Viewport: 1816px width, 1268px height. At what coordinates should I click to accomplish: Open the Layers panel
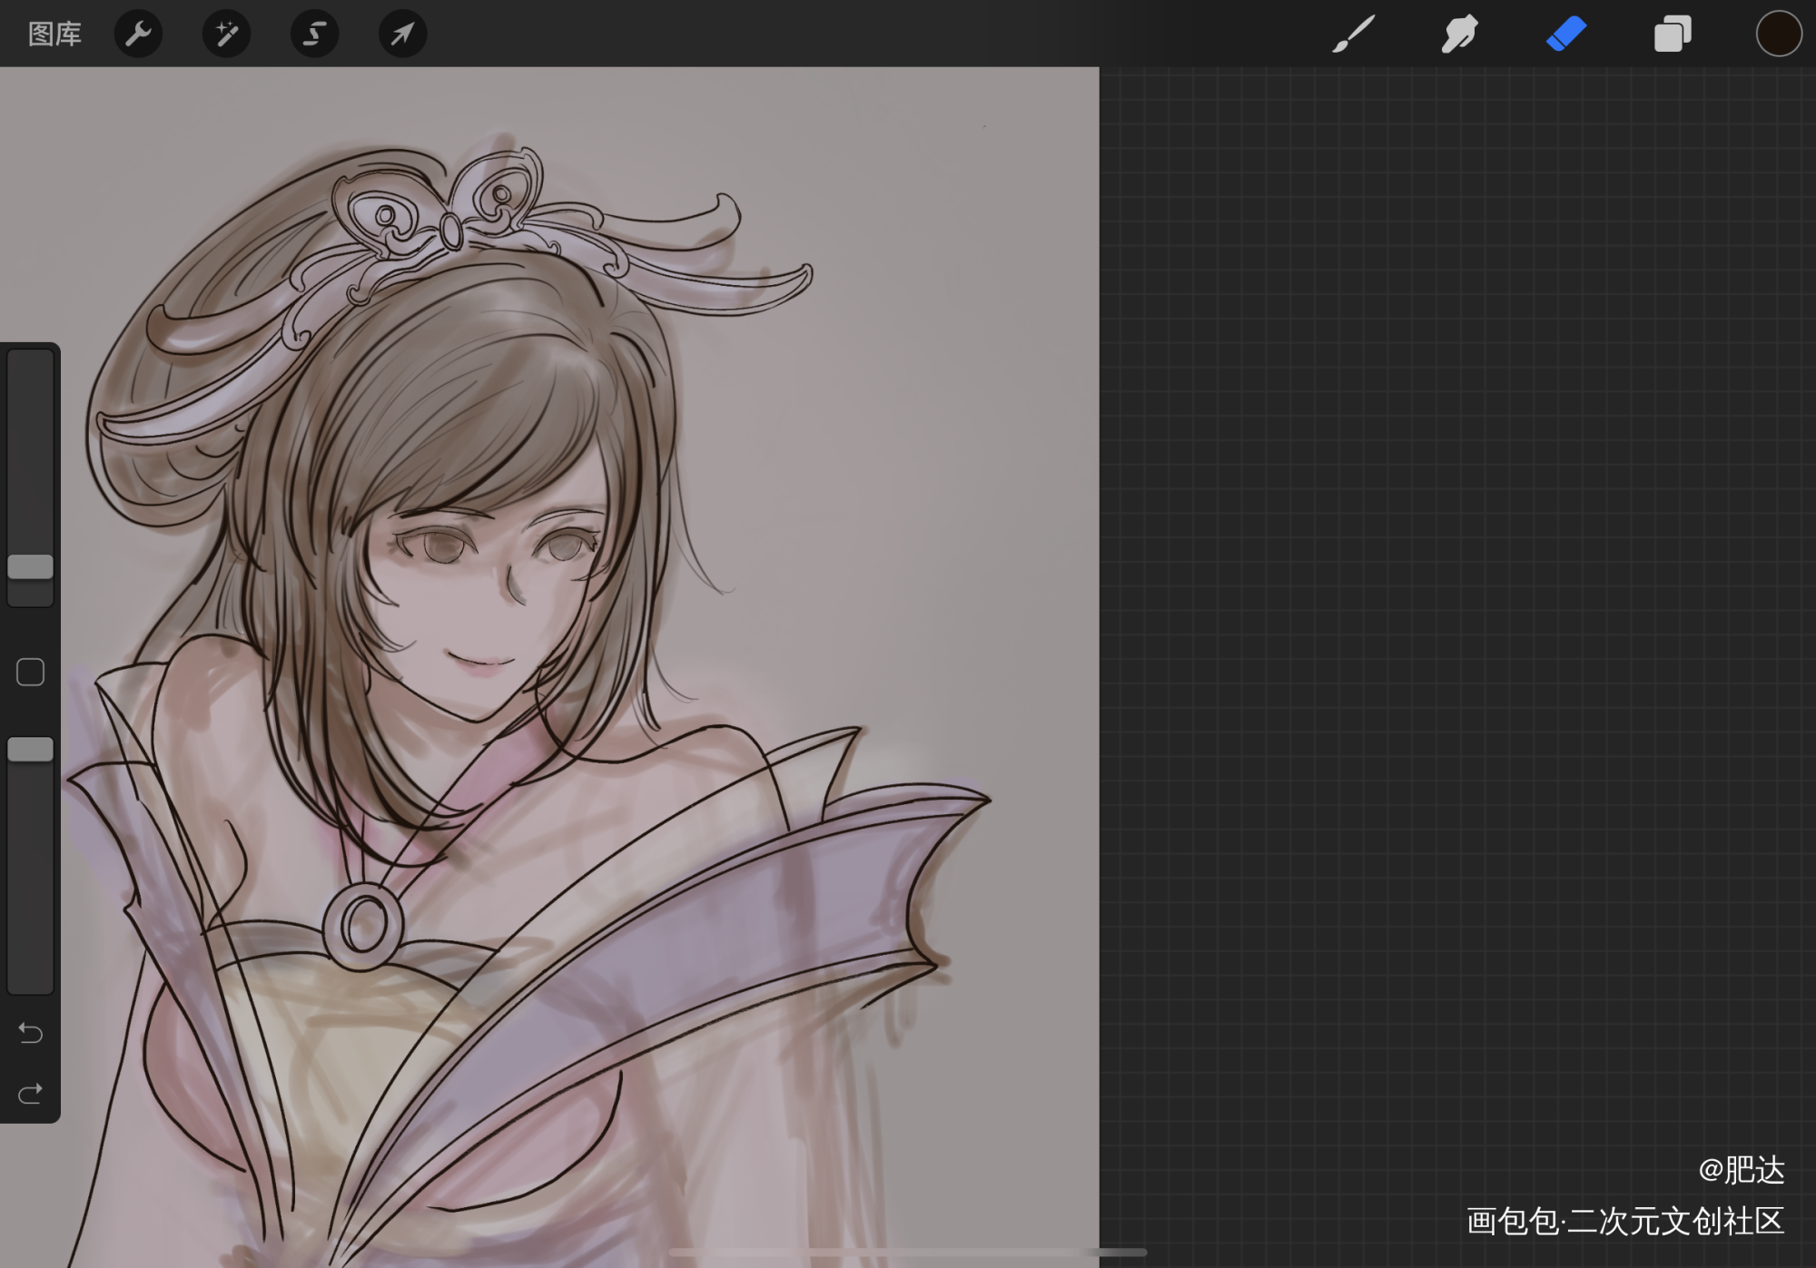(x=1672, y=34)
